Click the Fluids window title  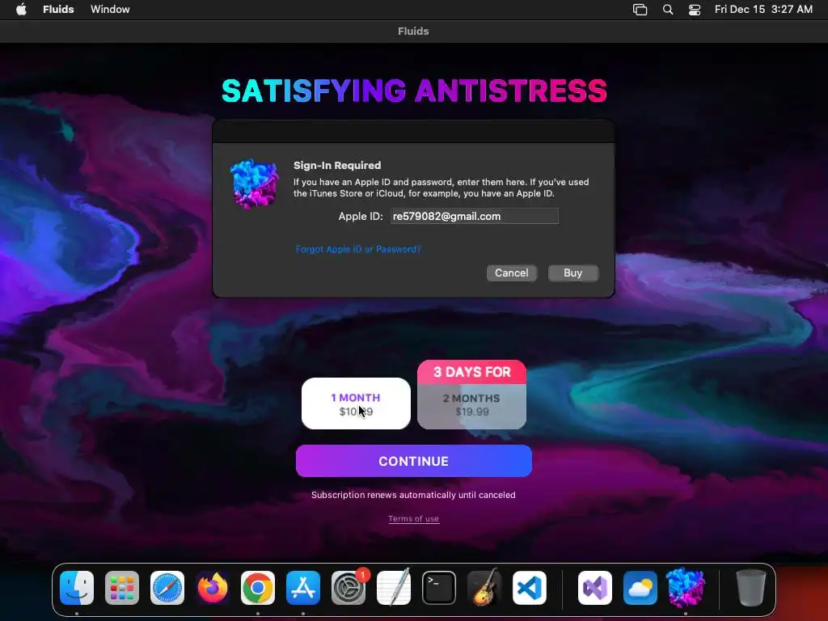click(x=413, y=32)
